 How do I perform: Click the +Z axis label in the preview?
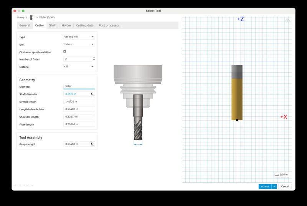pos(241,19)
